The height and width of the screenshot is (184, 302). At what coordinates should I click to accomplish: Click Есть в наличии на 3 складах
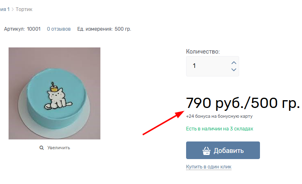click(x=220, y=129)
